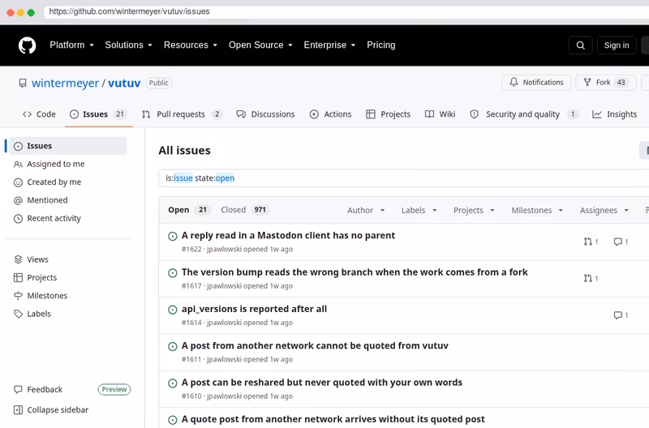
Task: Open issue about Mastodon client reply parent
Action: point(288,236)
